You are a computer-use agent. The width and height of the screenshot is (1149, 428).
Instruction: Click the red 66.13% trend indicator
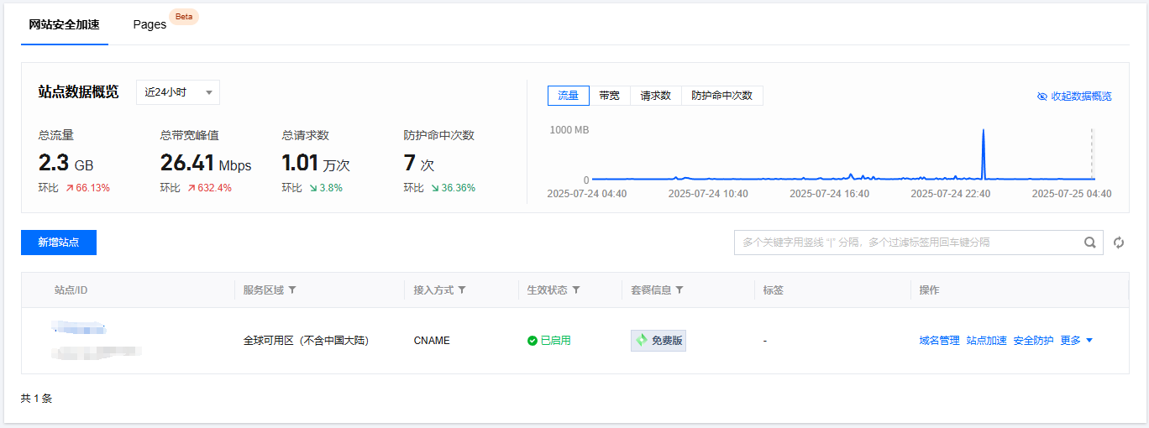pos(87,188)
